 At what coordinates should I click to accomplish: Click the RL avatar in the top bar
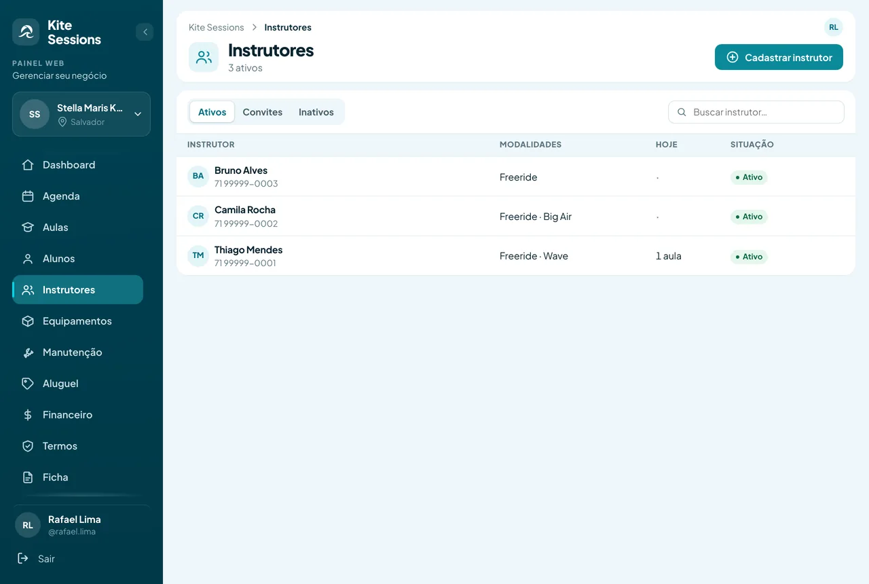[x=834, y=27]
